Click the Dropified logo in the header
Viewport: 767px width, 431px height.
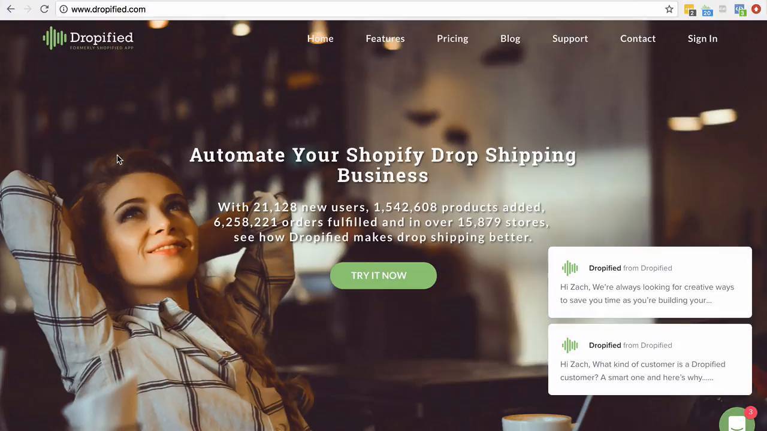click(x=88, y=38)
